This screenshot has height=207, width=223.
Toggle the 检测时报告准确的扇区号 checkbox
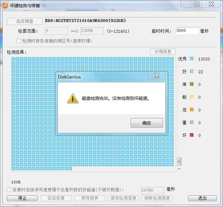[19, 41]
